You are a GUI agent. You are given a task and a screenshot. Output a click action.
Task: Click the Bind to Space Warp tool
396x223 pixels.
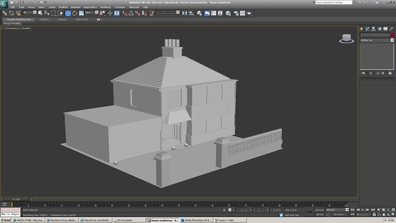pos(18,13)
